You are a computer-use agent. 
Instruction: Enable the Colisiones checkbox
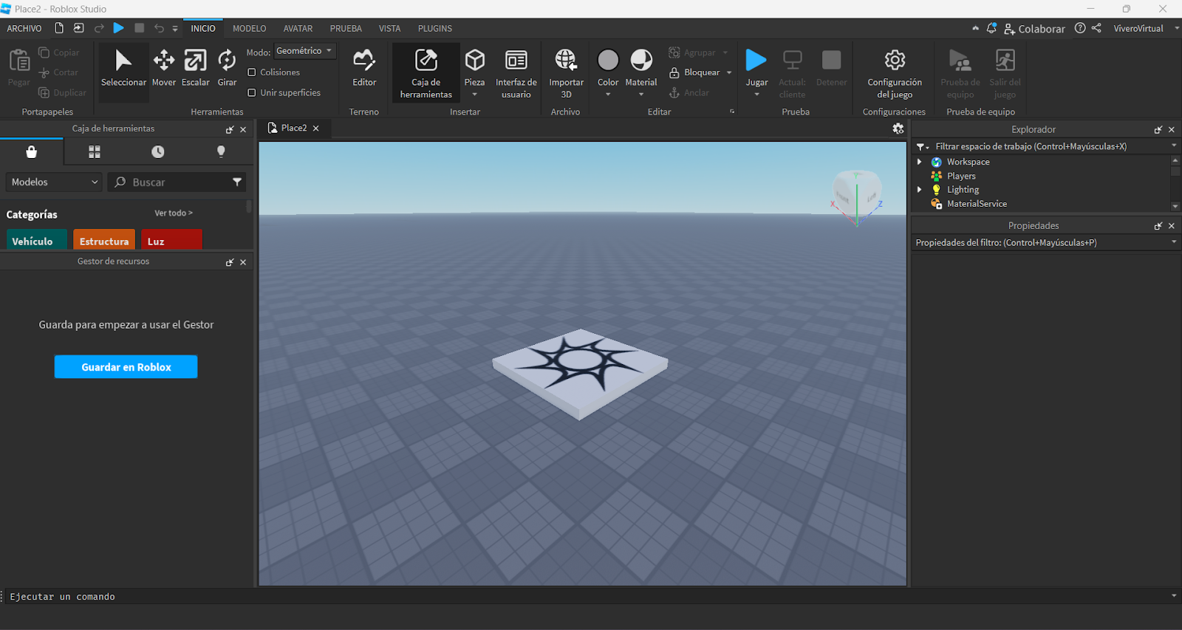point(252,72)
